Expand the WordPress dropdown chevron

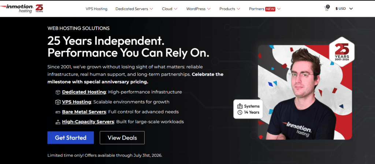pos(209,9)
